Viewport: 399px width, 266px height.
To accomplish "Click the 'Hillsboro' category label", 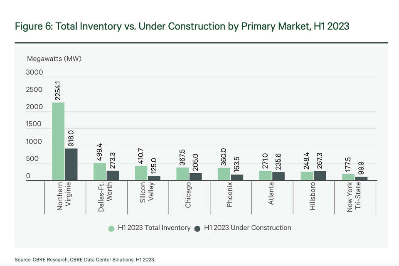I will [x=313, y=196].
